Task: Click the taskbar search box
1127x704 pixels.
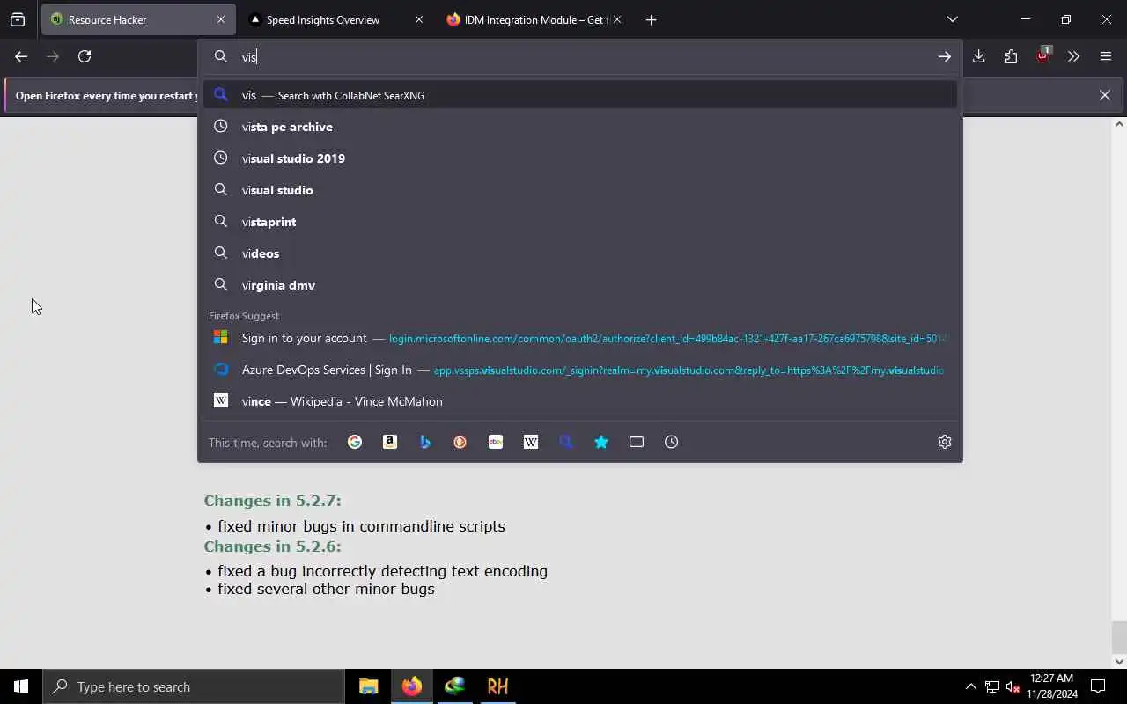Action: [194, 686]
